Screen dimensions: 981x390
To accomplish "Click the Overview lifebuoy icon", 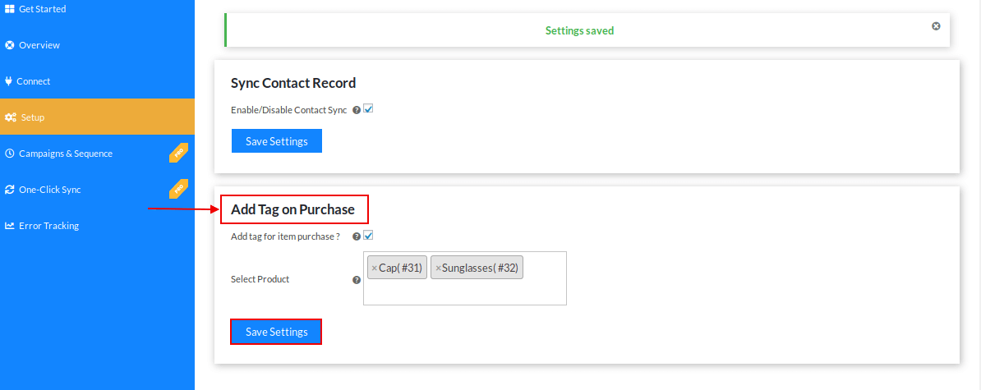I will coord(9,45).
